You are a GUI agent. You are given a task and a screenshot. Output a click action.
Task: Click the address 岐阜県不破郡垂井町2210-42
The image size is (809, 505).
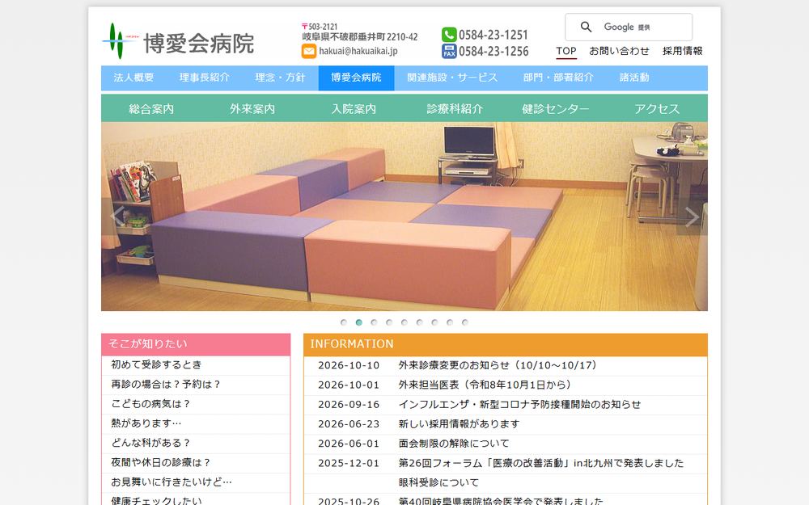(x=360, y=37)
